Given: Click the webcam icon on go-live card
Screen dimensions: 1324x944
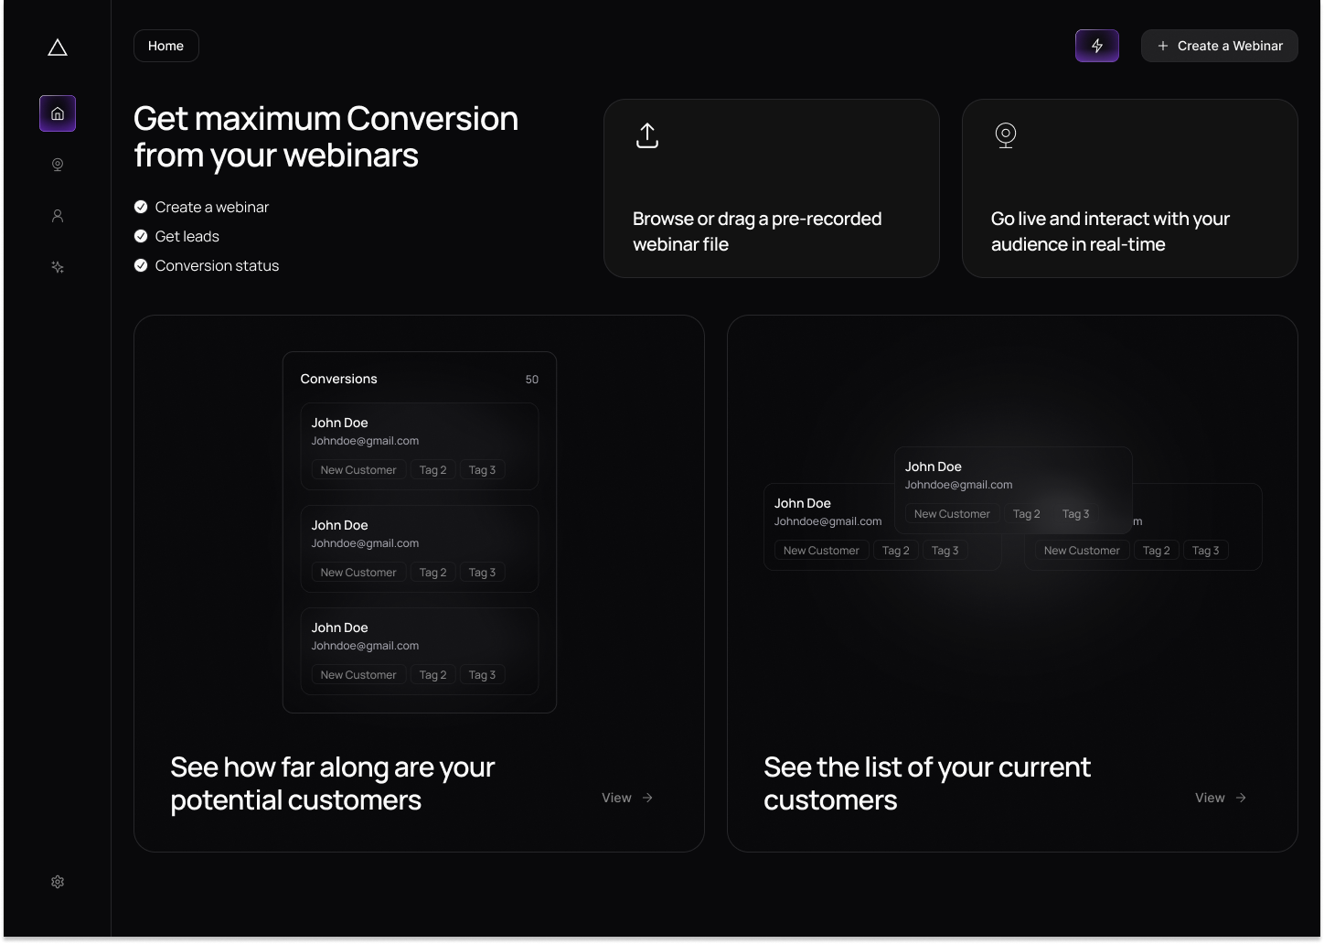Looking at the screenshot, I should click(x=1006, y=135).
